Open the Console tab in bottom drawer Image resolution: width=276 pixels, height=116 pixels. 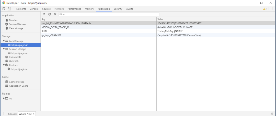tap(12, 114)
